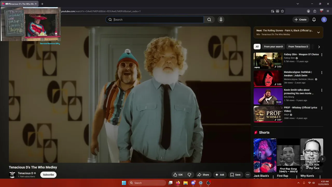This screenshot has height=187, width=332.
Task: Open a new browser tab with plus
Action: tap(42, 4)
